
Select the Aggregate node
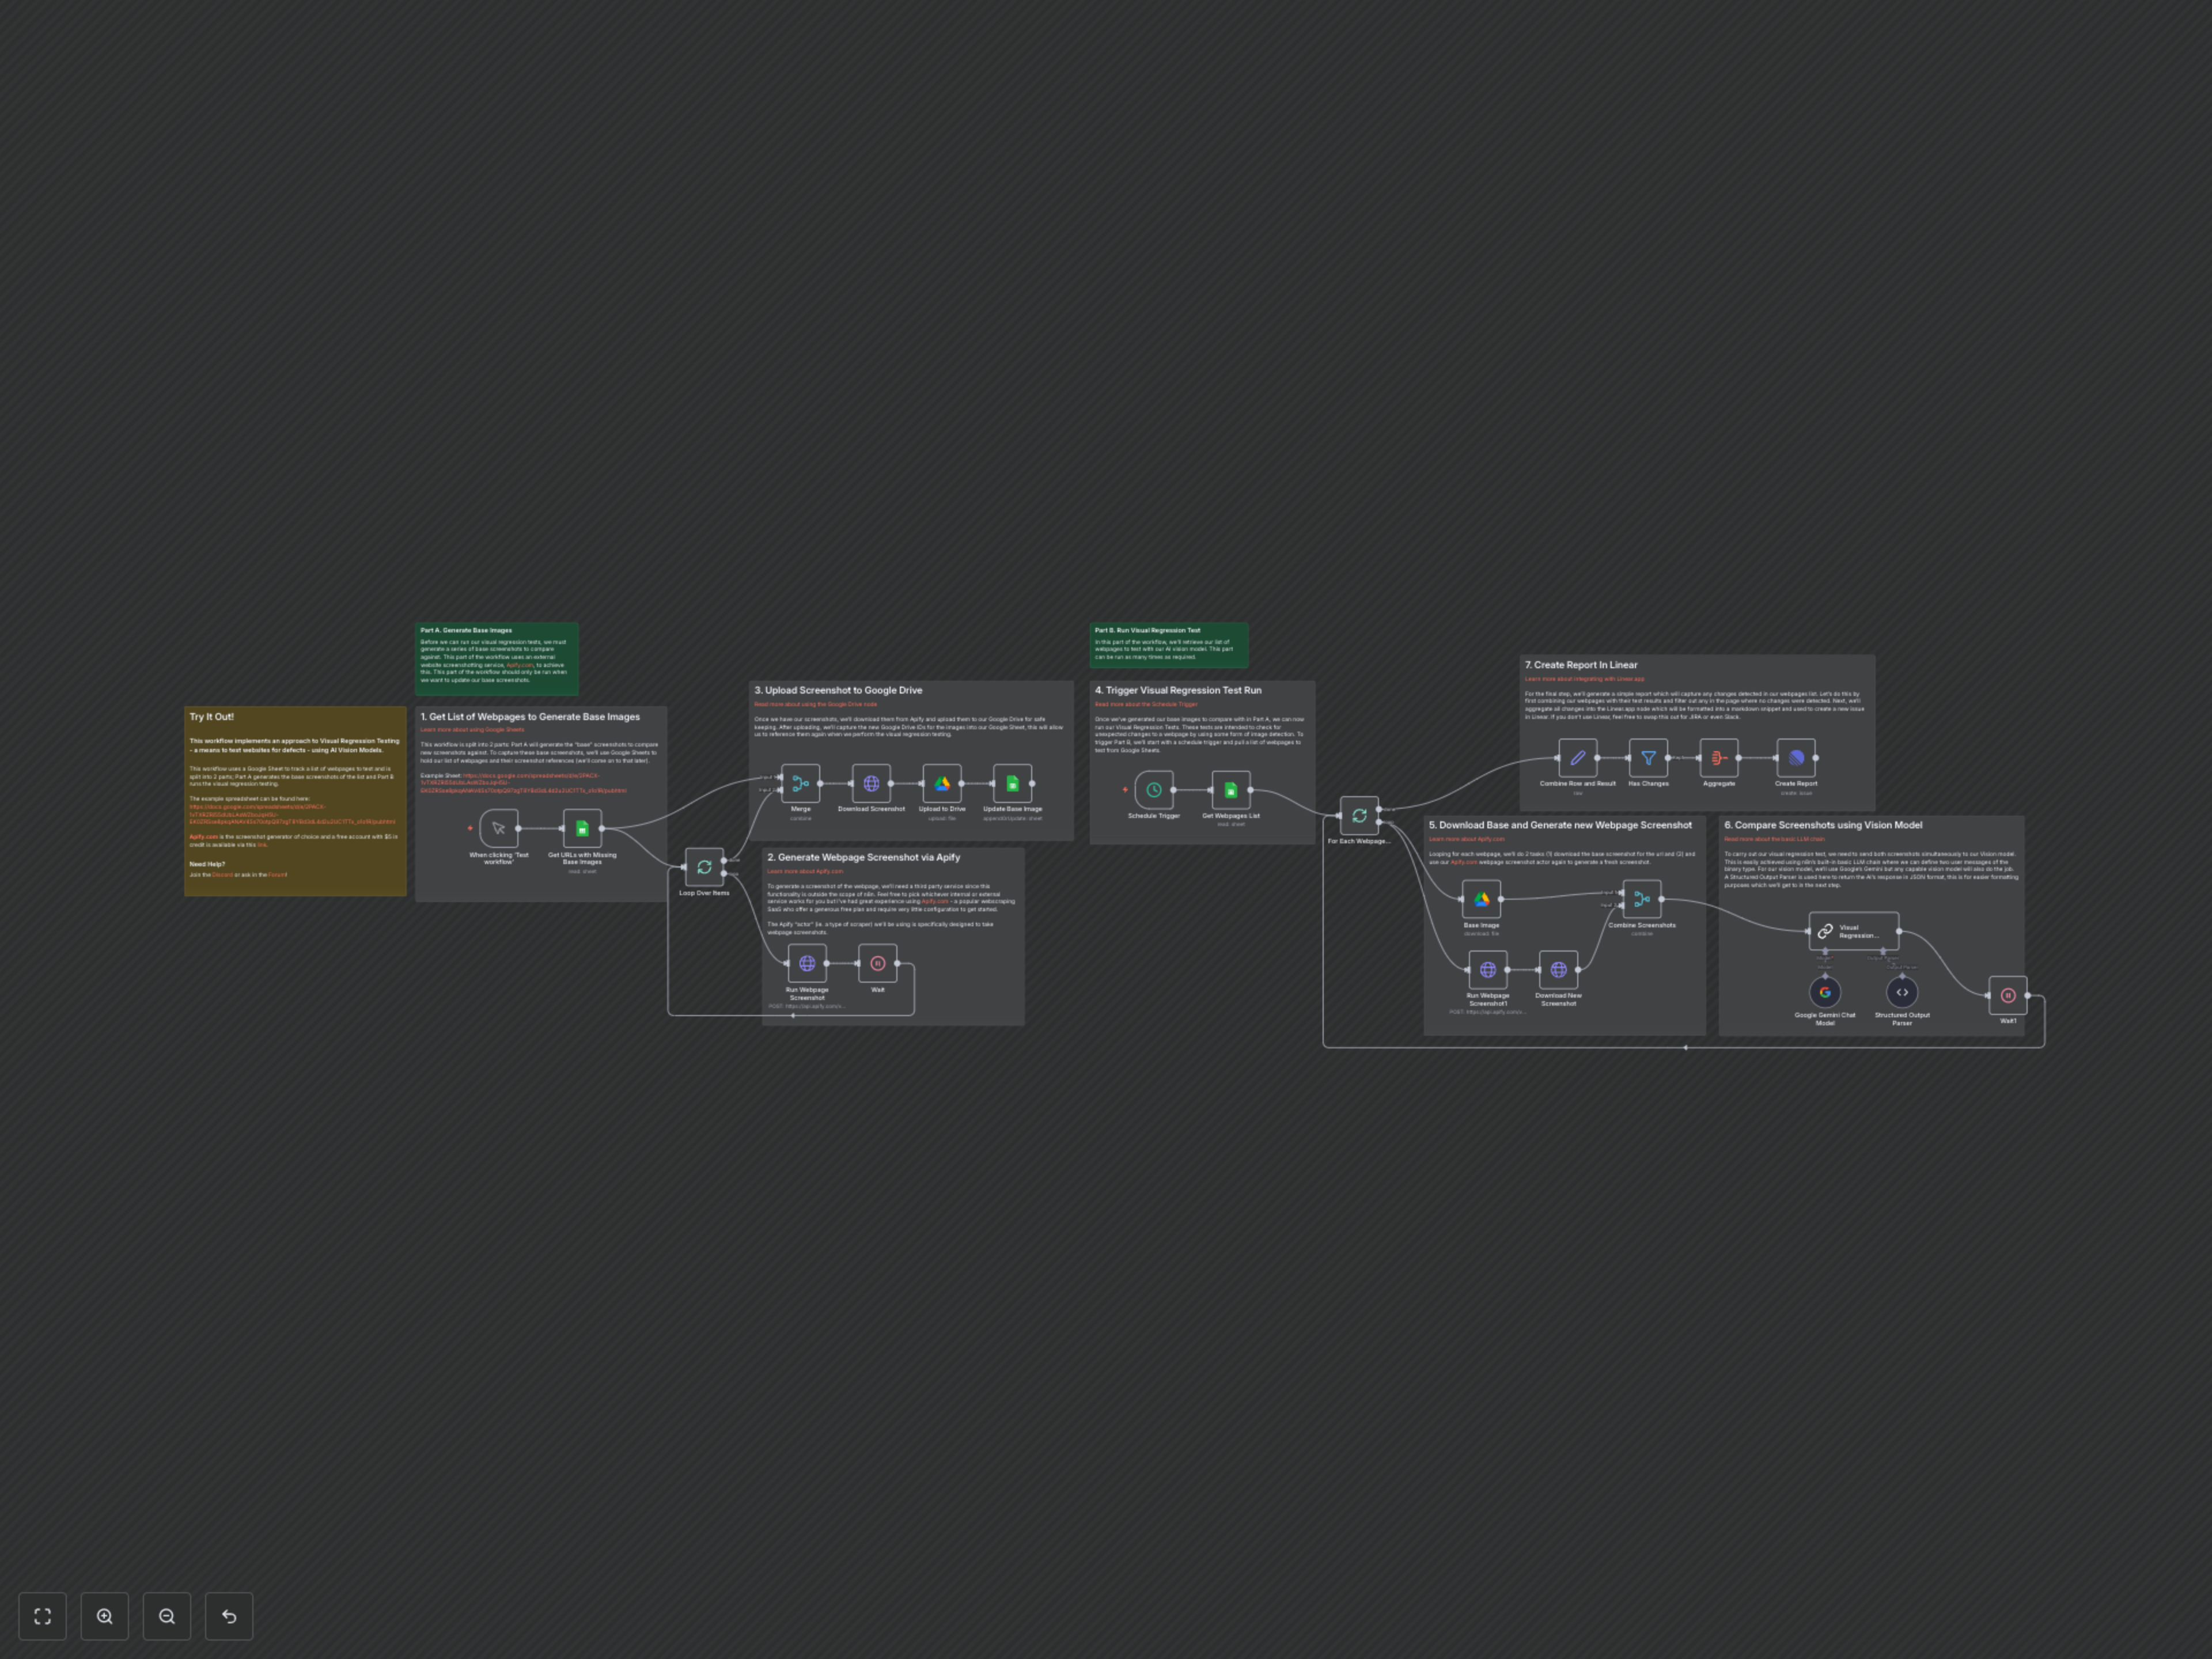[1719, 758]
